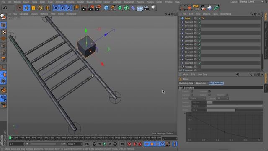Image resolution: width=268 pixels, height=151 pixels.
Task: Open Edit Render Settings icon
Action: coord(98,8)
